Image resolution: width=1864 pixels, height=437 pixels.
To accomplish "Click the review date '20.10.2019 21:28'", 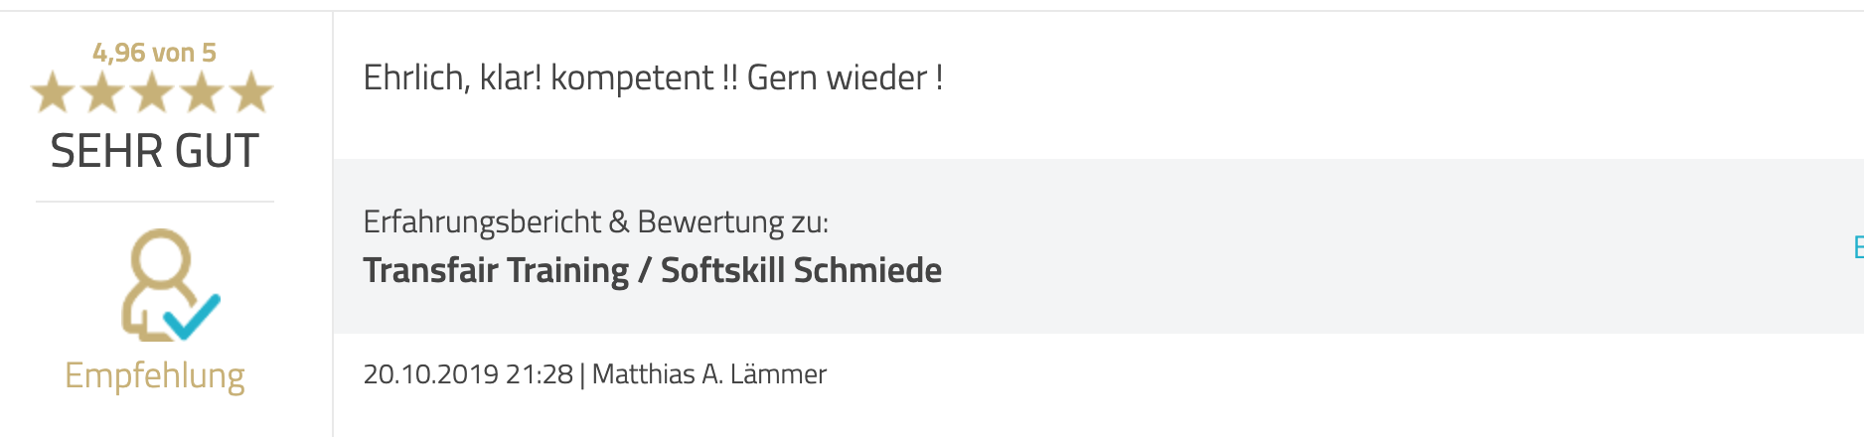I will tap(468, 374).
